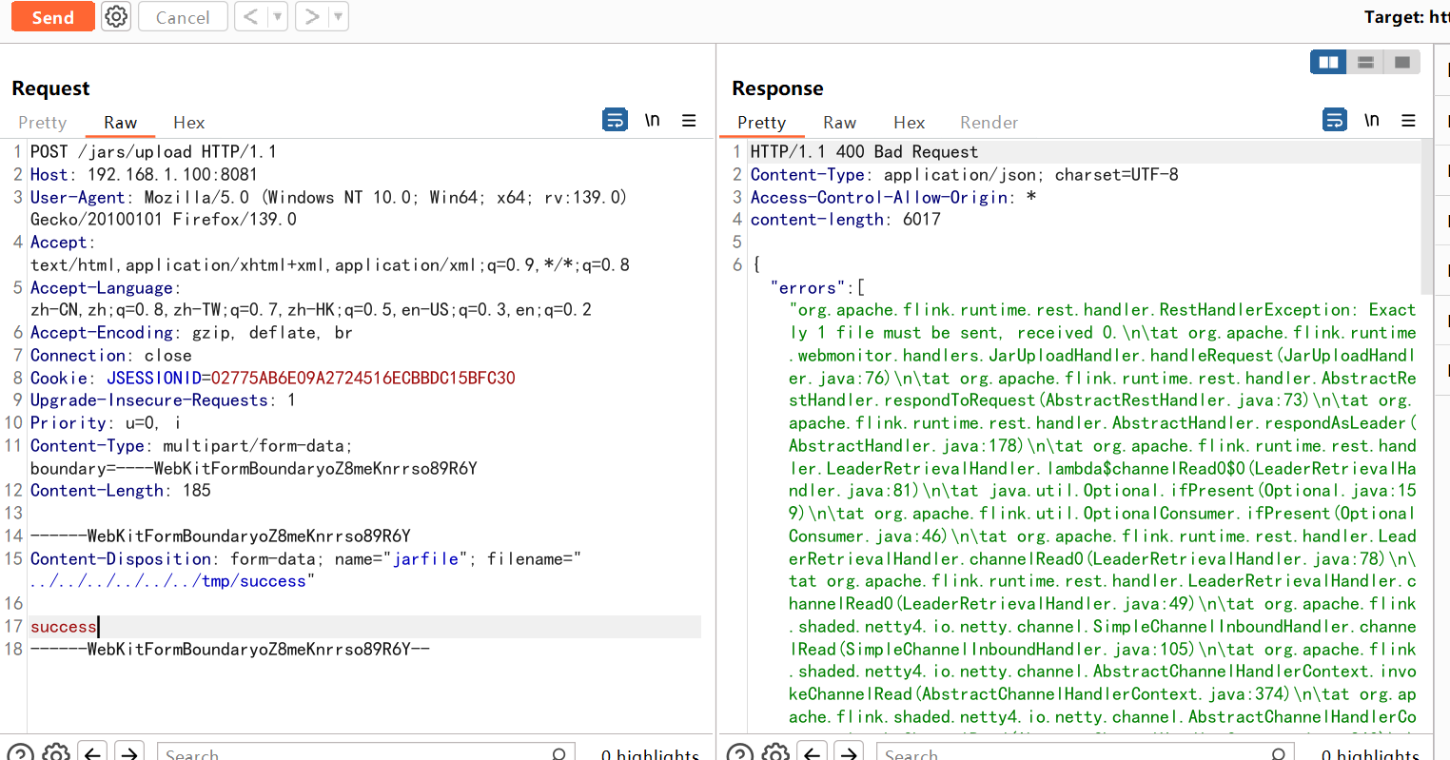1450x760 pixels.
Task: Open the Response Render tab
Action: 989,123
